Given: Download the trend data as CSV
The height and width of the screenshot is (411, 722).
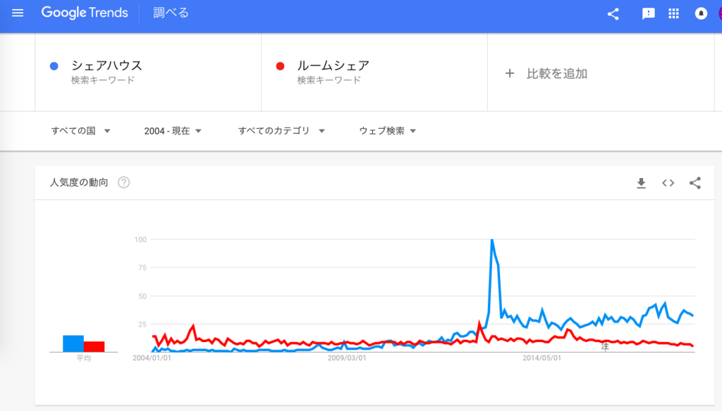Looking at the screenshot, I should (641, 183).
